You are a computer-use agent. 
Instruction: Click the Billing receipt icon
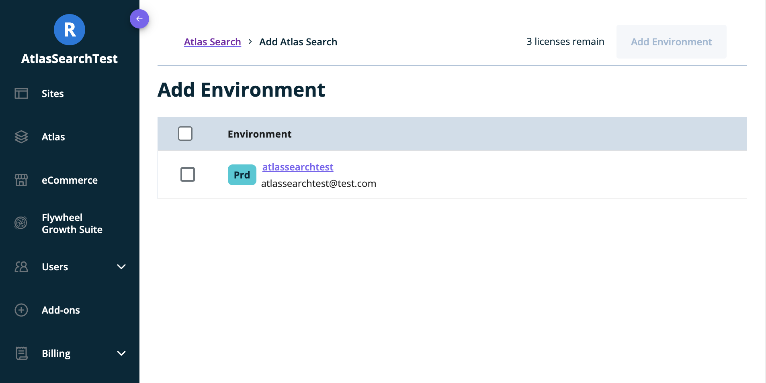point(21,353)
